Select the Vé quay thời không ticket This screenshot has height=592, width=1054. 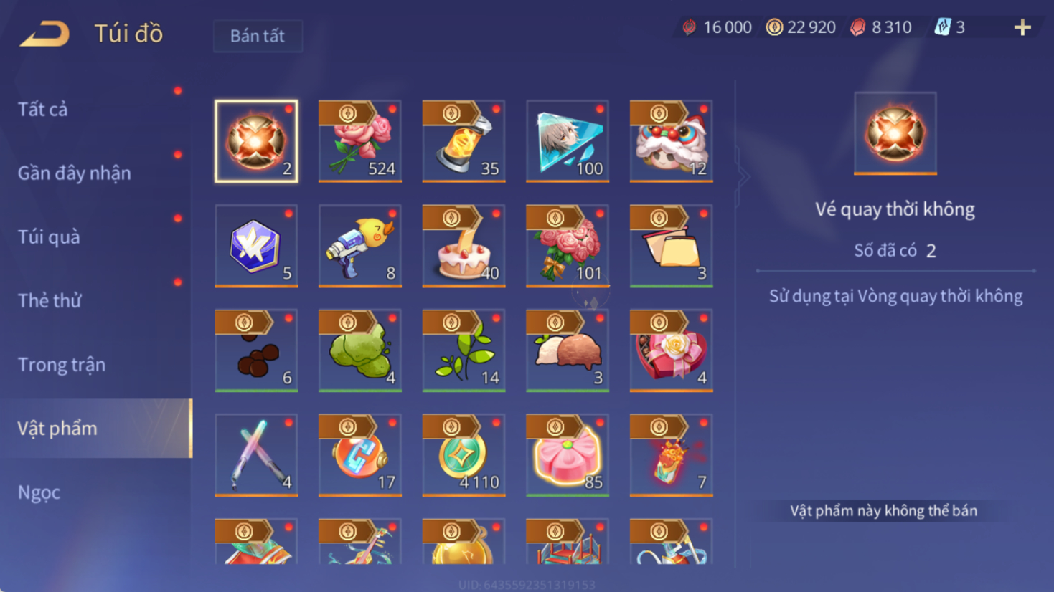tap(256, 141)
